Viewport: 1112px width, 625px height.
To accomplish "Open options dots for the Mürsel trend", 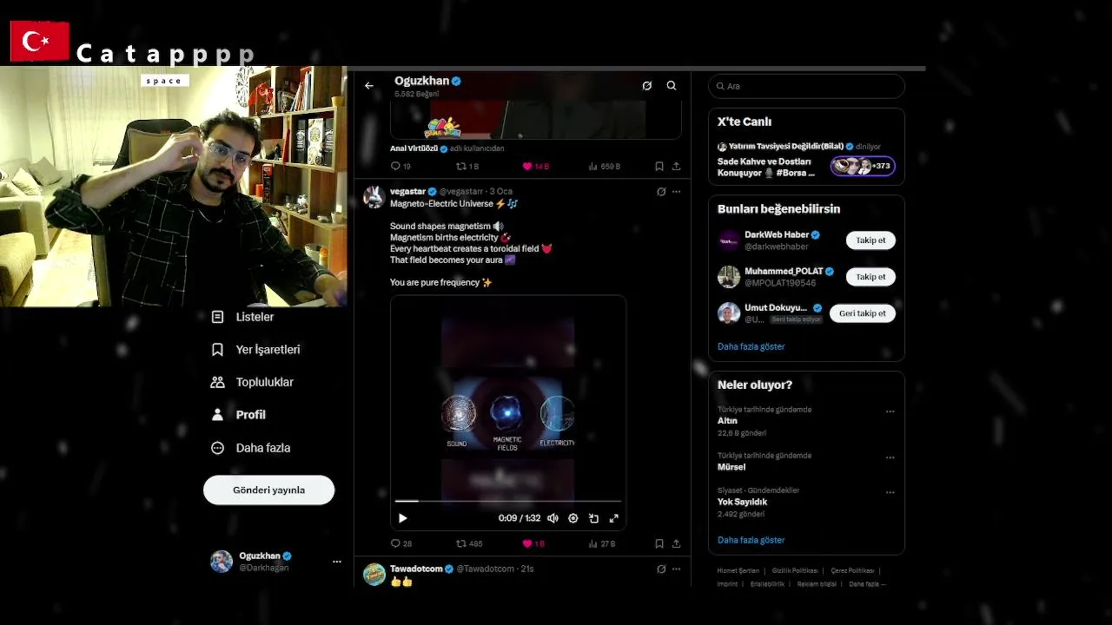I will click(890, 457).
